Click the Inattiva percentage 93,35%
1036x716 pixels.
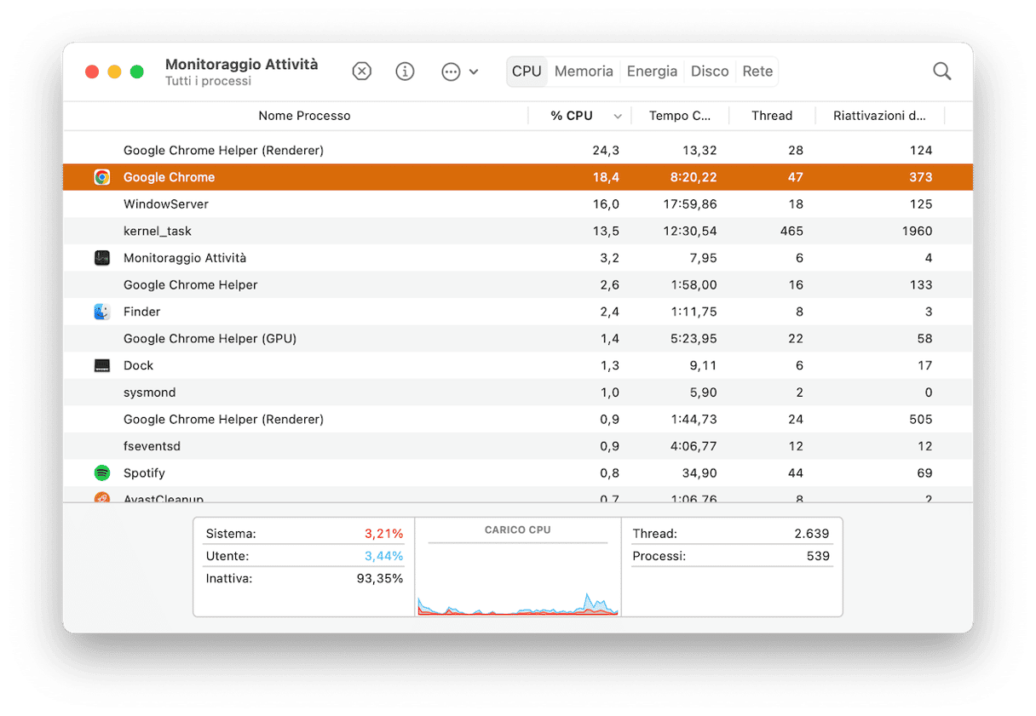380,578
